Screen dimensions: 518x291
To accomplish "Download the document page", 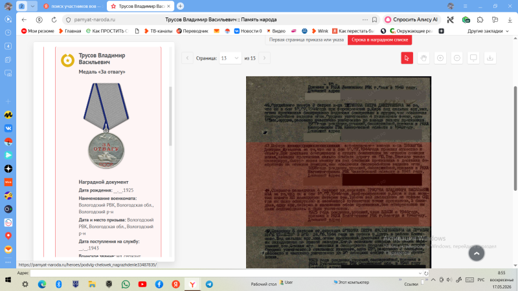I will click(490, 58).
